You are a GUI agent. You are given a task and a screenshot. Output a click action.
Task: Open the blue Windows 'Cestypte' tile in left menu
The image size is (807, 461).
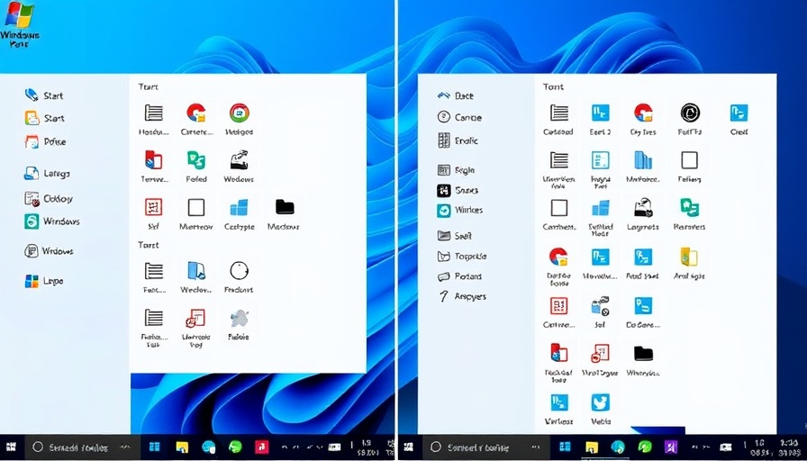pos(240,214)
